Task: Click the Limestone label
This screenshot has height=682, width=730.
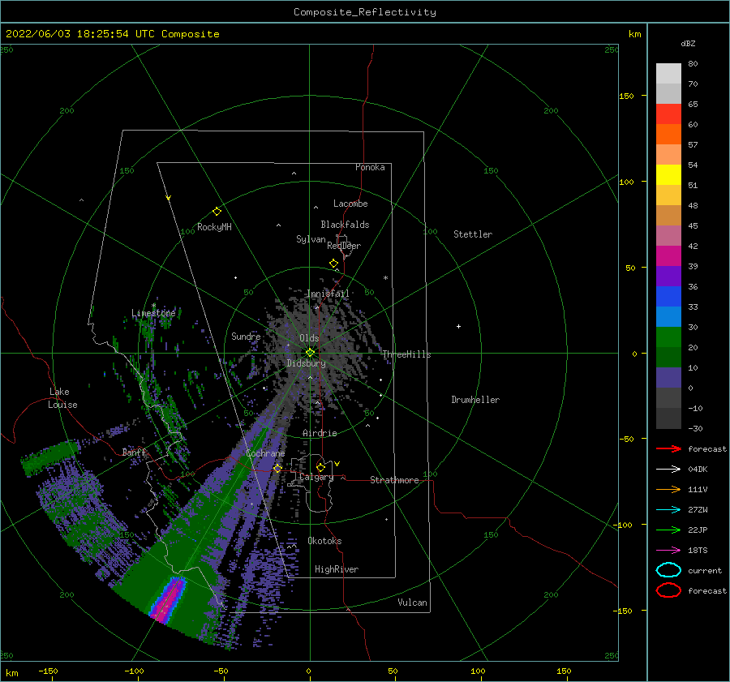Action: [x=153, y=313]
